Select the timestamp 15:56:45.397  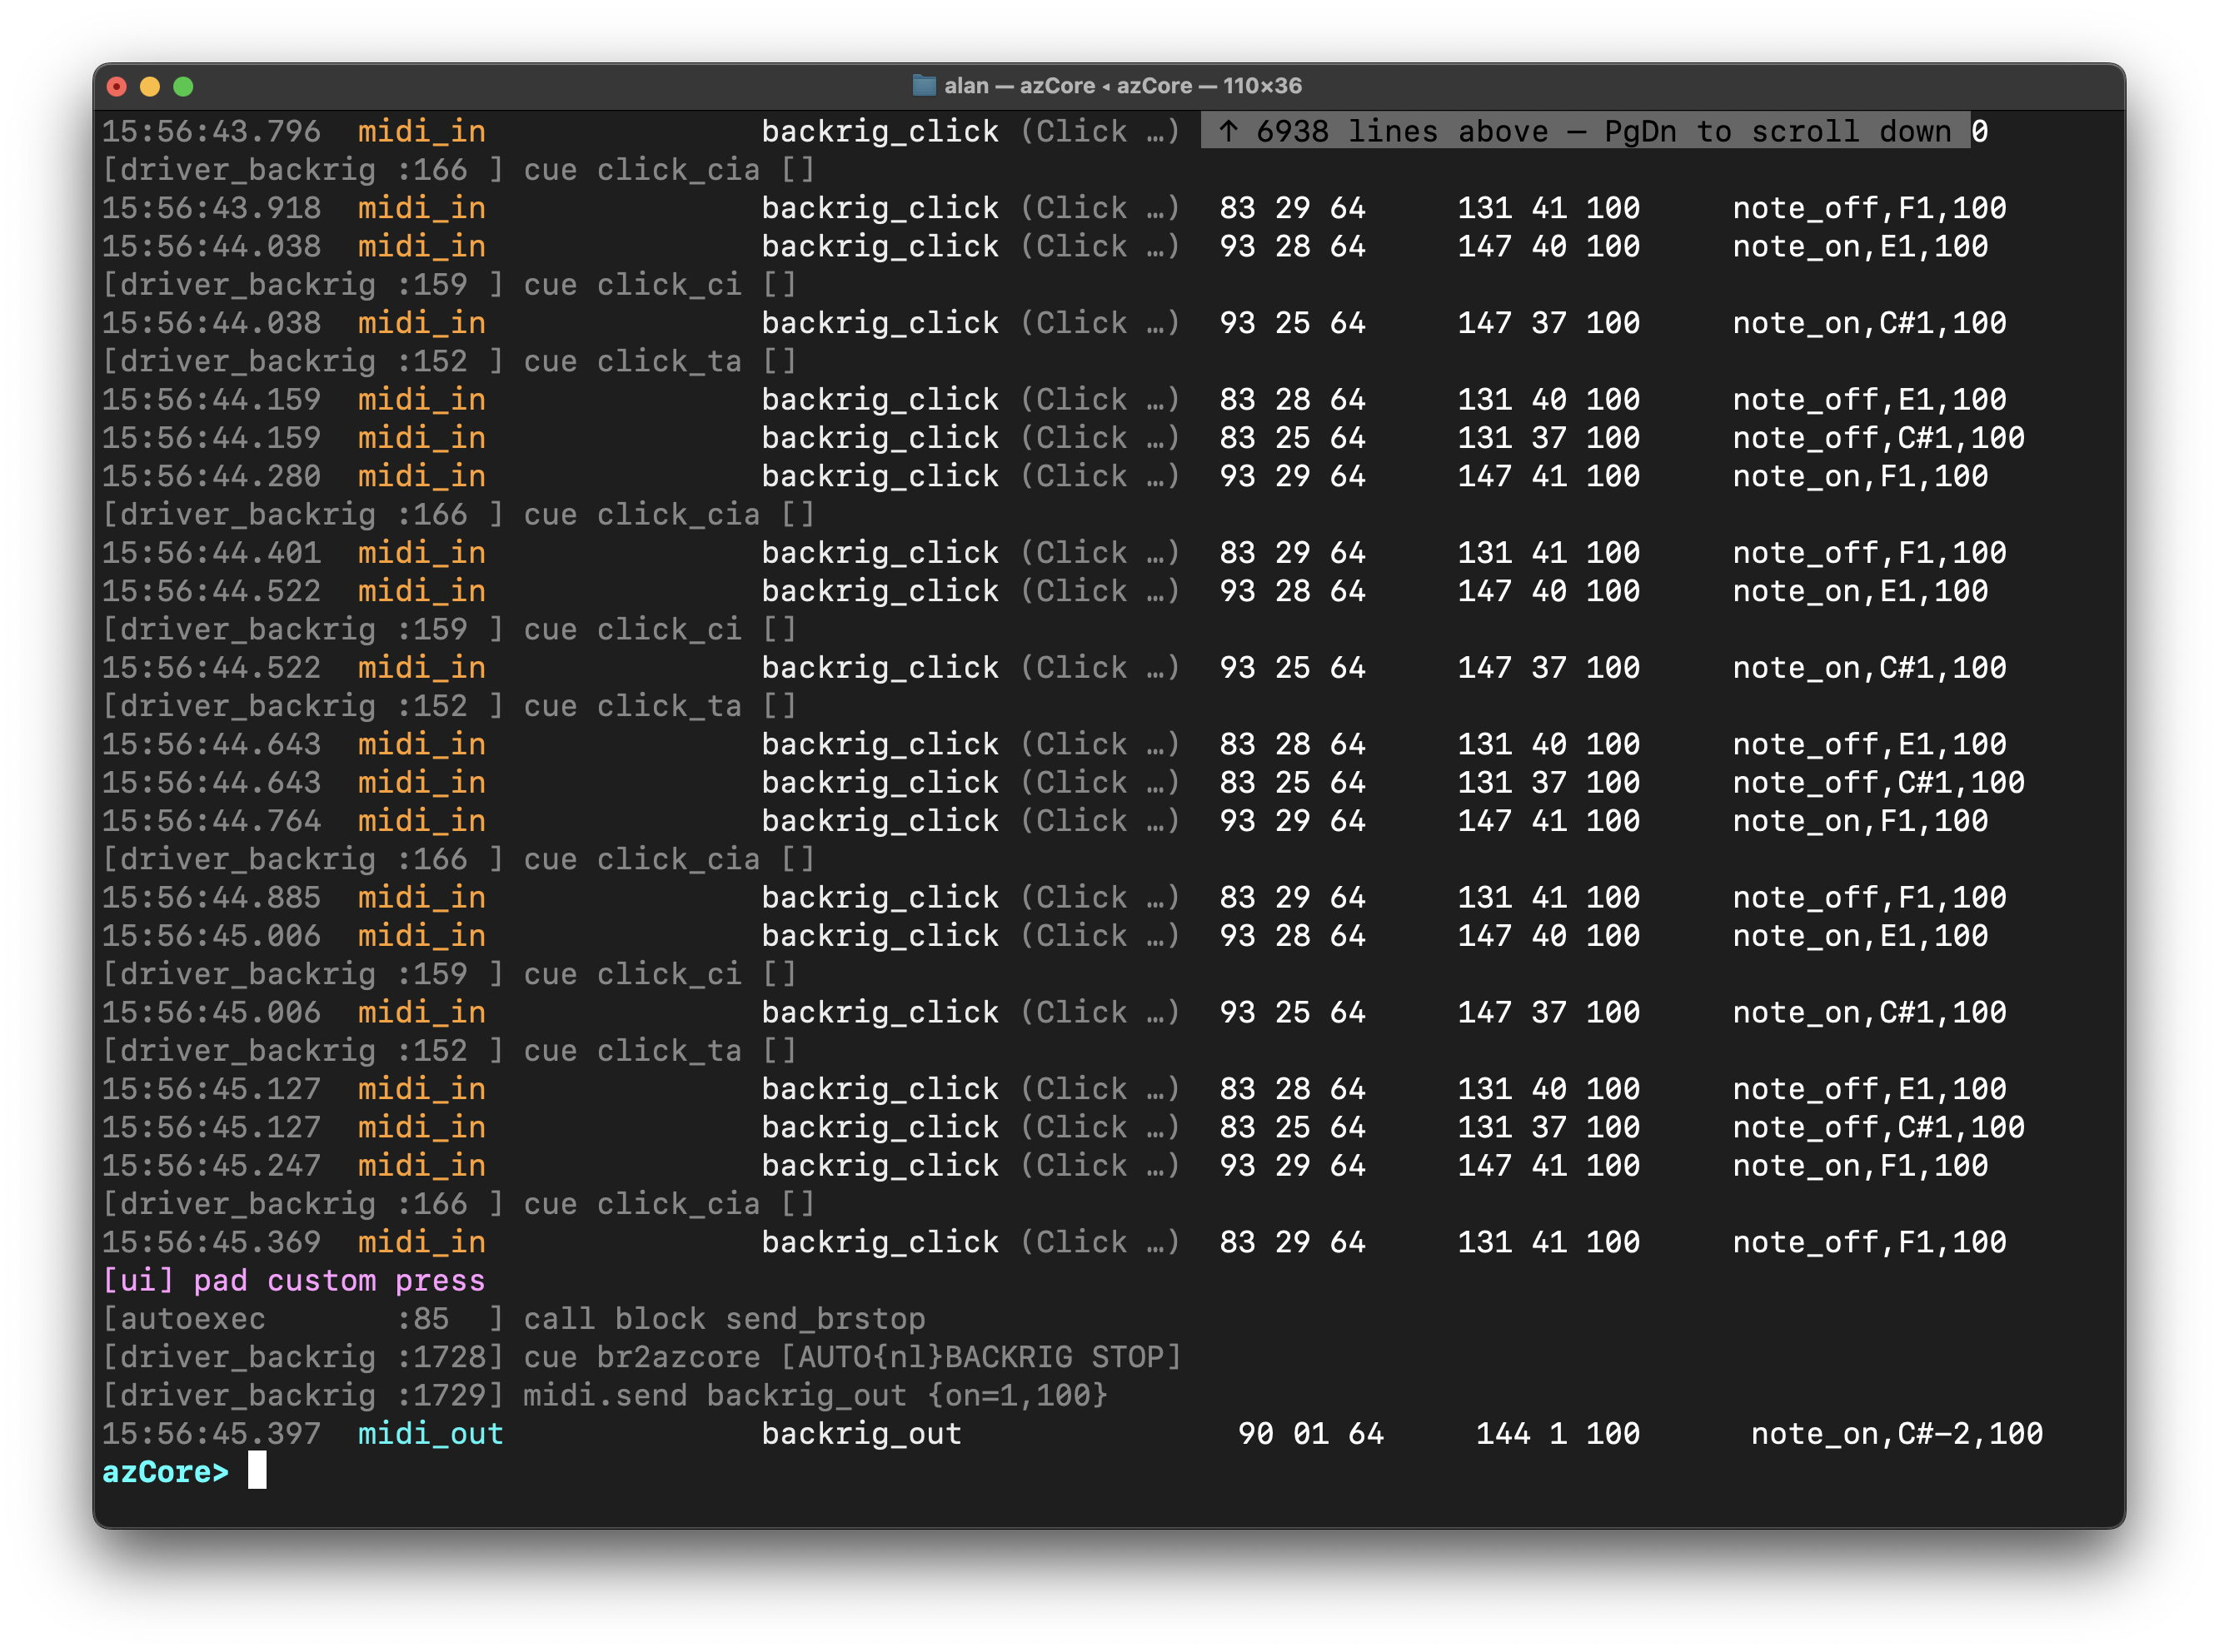(x=211, y=1434)
